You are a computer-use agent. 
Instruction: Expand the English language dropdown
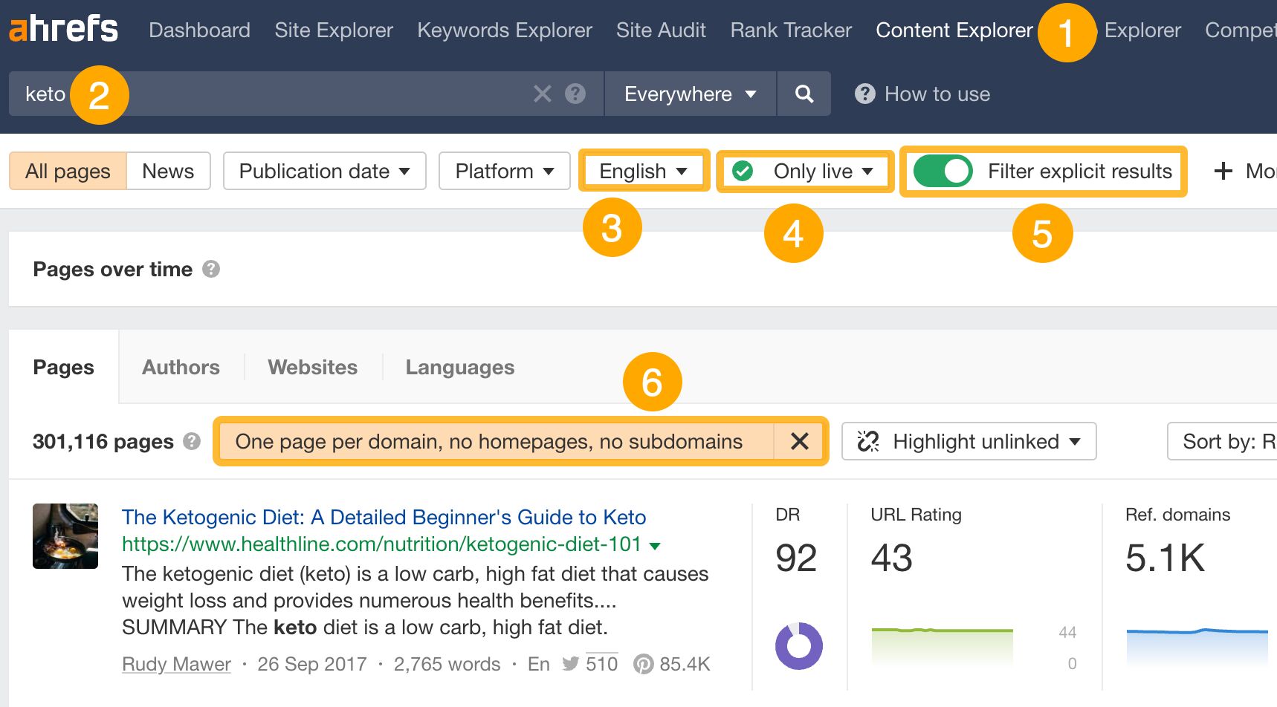[642, 171]
